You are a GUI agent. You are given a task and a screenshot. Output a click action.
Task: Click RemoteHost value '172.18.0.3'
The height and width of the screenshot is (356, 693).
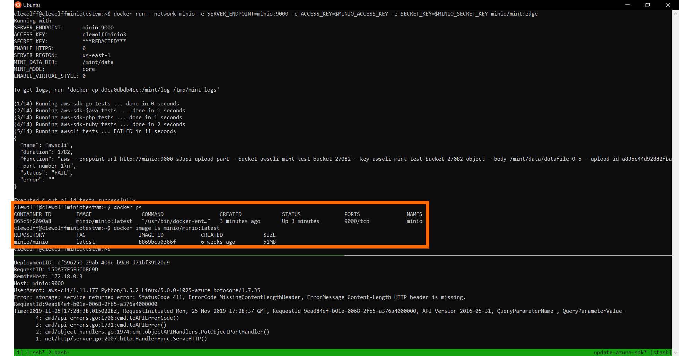(x=67, y=277)
